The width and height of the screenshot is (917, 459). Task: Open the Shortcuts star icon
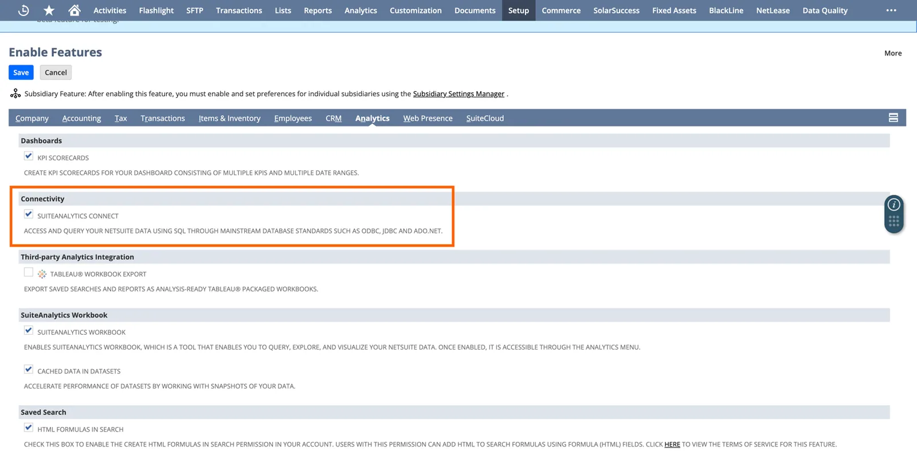(x=49, y=10)
